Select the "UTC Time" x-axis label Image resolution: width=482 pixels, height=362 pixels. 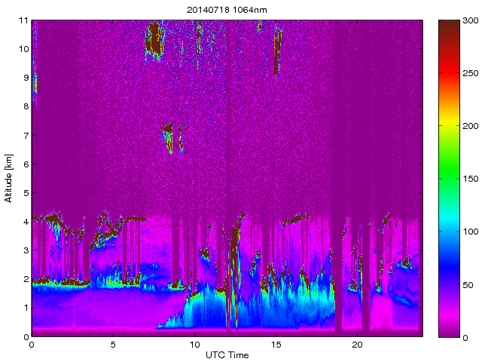pos(227,354)
